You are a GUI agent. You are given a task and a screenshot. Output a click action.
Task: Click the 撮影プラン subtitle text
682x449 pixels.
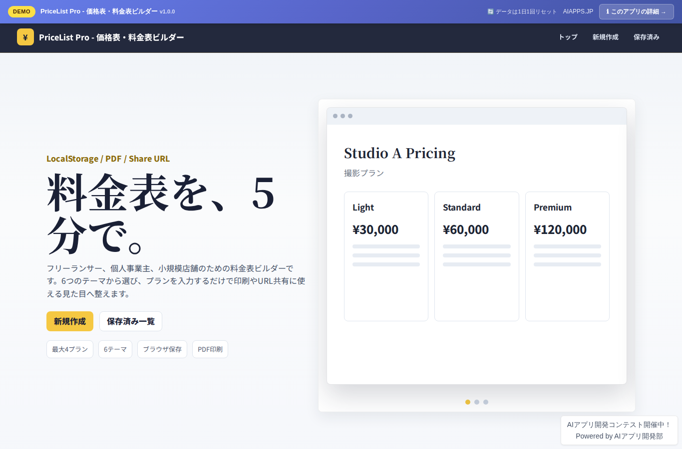click(364, 173)
